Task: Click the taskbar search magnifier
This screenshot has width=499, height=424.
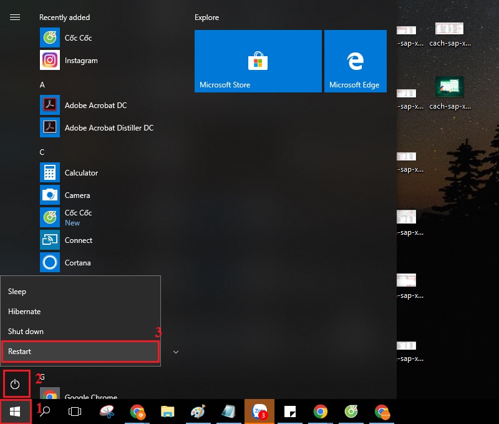Action: click(45, 412)
